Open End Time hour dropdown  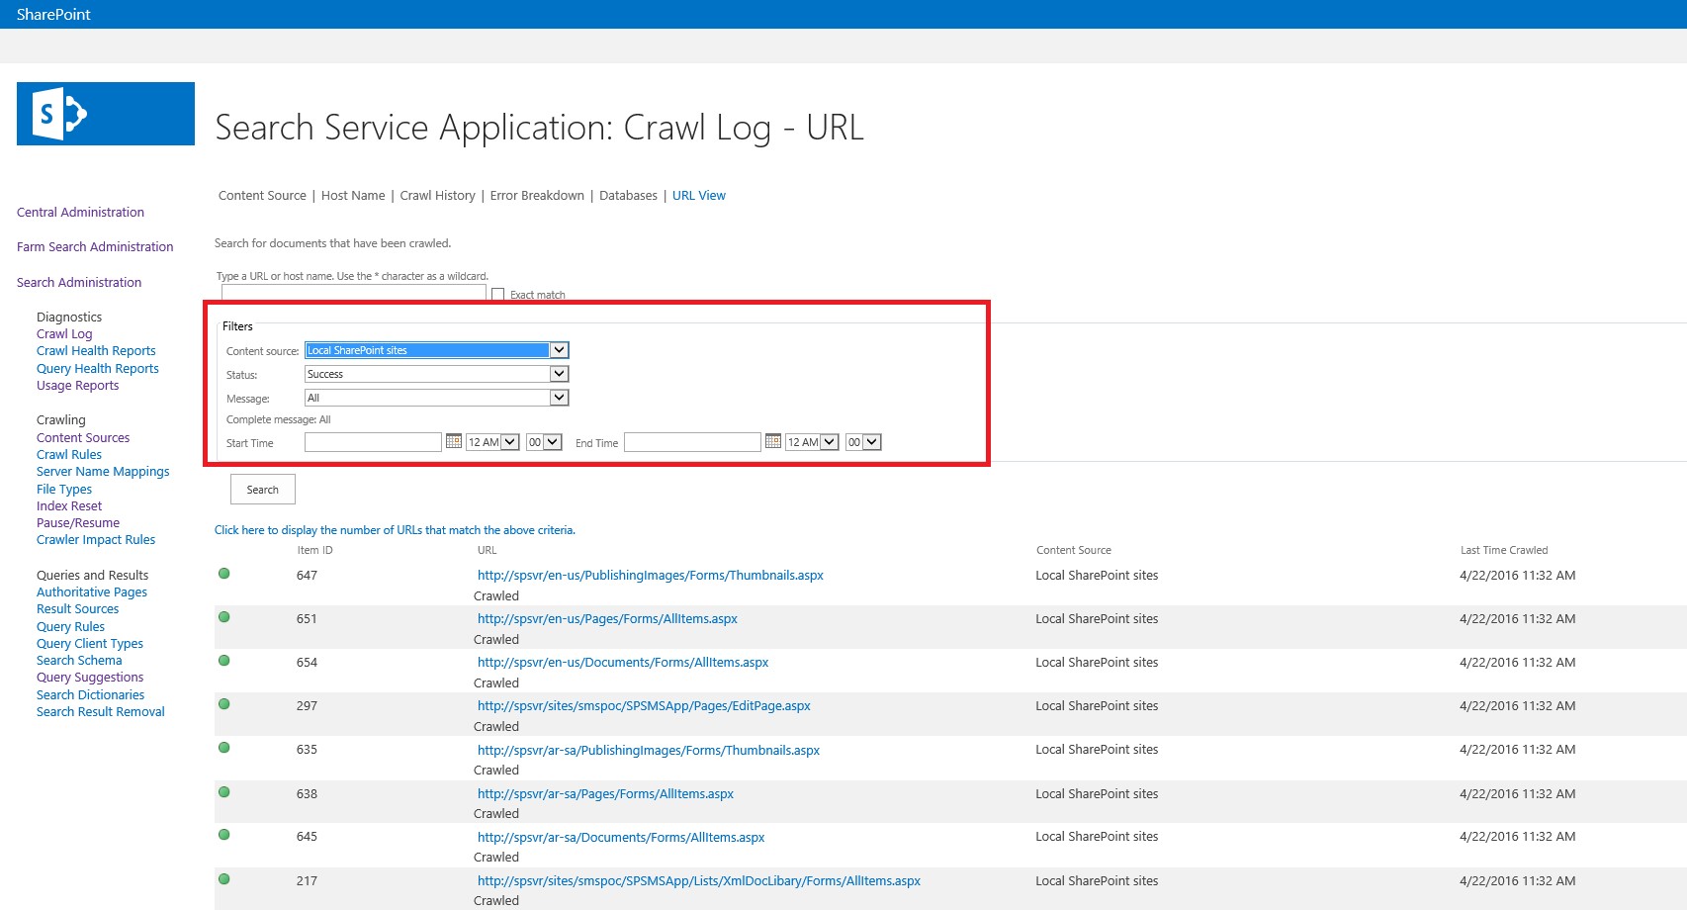pos(812,442)
